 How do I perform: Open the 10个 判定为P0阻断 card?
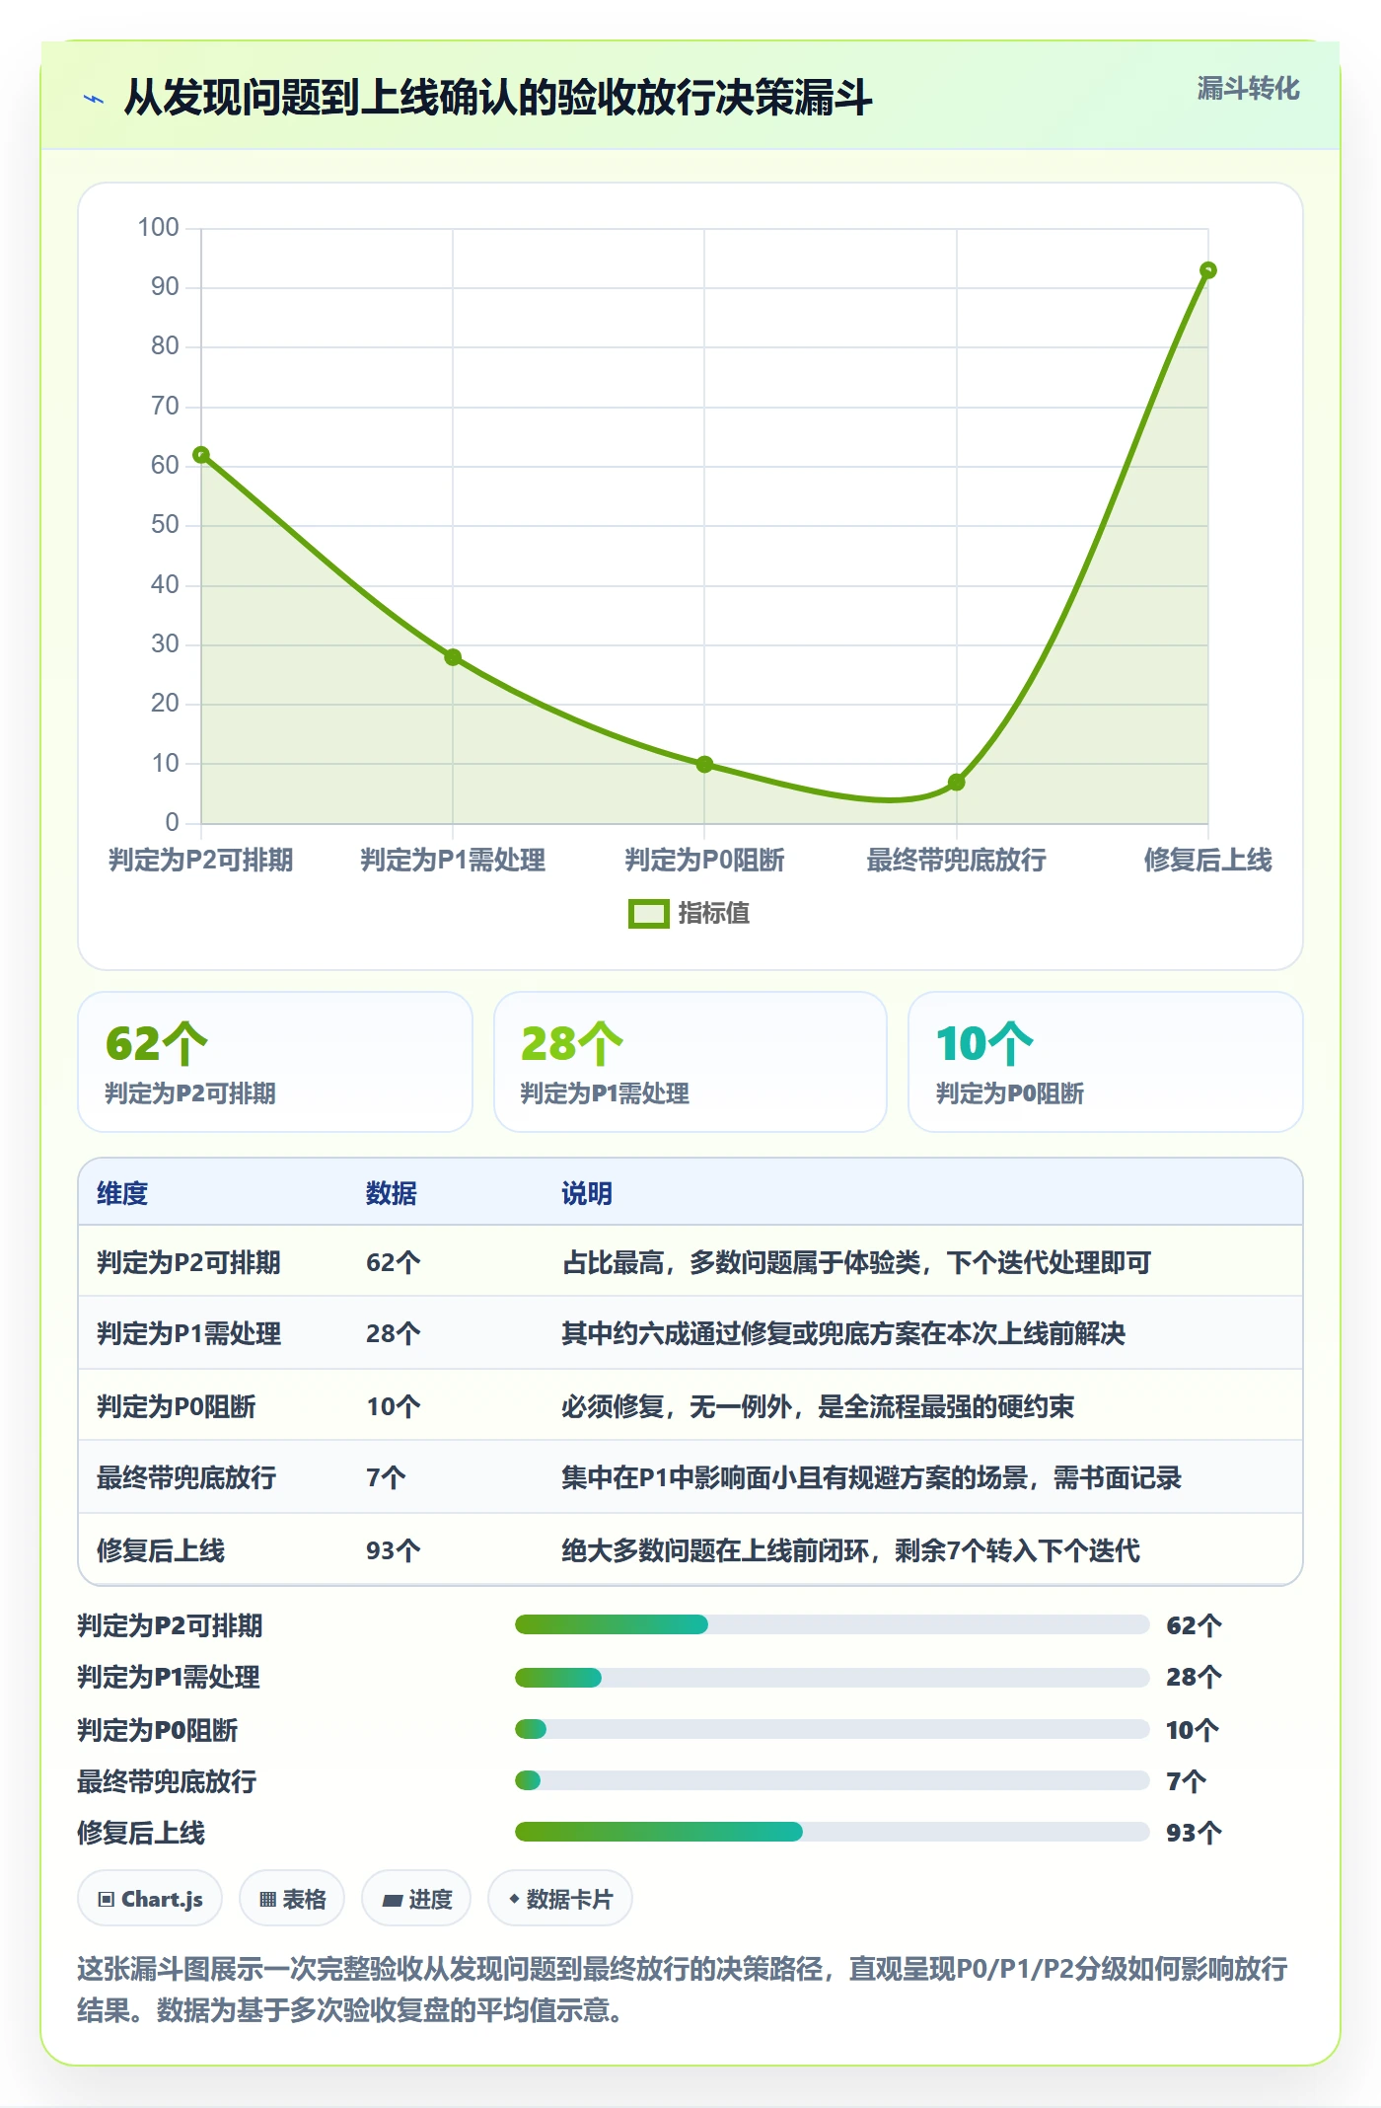click(x=1106, y=1062)
